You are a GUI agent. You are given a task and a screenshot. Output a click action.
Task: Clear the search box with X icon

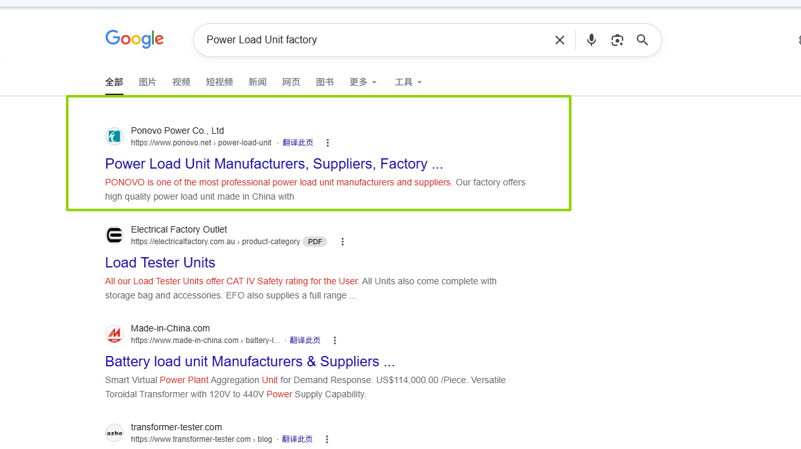coord(560,40)
